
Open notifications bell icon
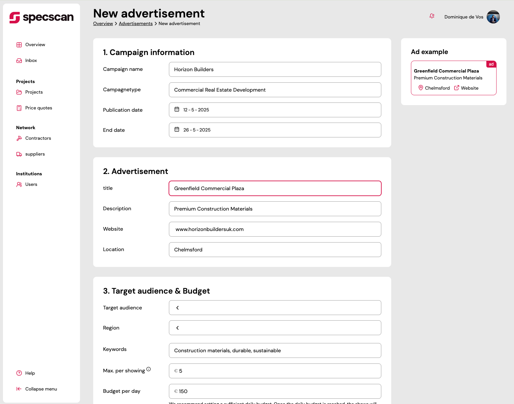pos(432,16)
